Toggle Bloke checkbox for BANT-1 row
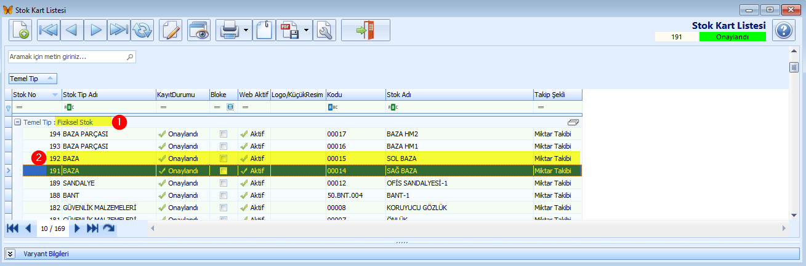 pos(224,195)
